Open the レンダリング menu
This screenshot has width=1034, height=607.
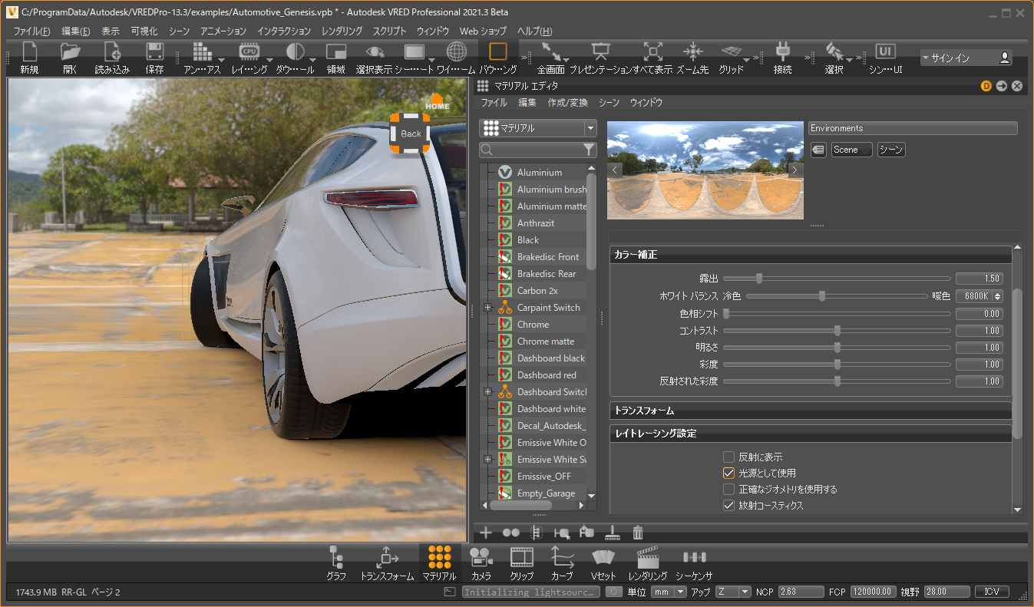342,31
